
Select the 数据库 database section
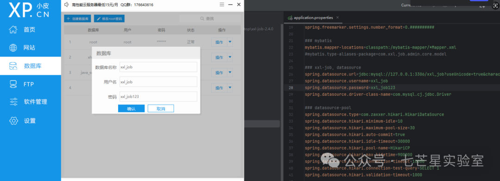[x=30, y=66]
